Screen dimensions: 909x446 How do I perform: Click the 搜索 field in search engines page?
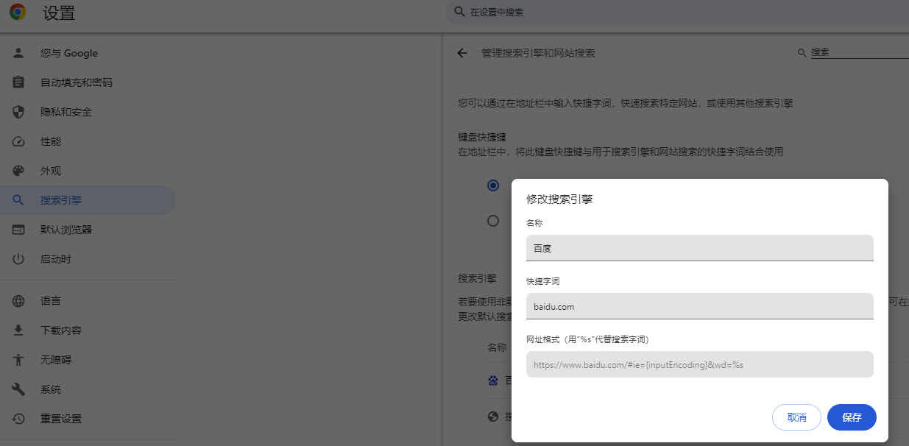pos(860,53)
